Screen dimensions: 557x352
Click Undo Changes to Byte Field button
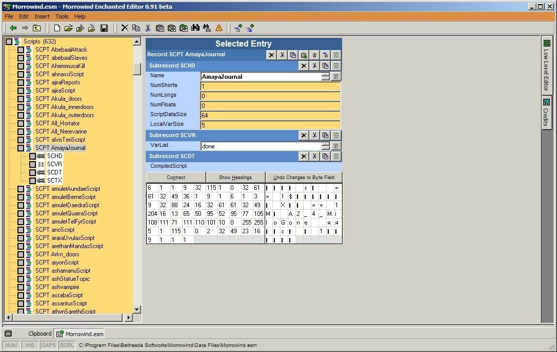pyautogui.click(x=304, y=177)
